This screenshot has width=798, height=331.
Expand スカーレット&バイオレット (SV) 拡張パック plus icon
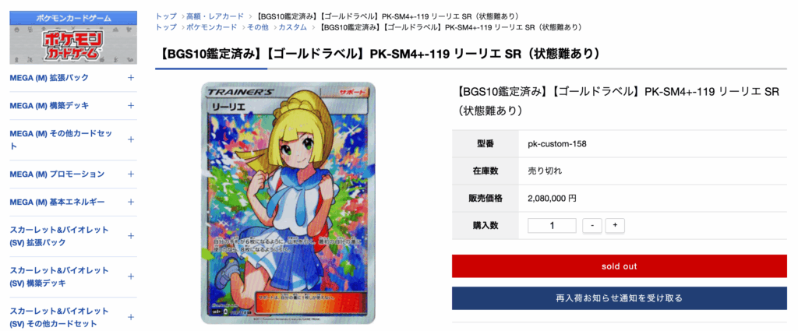click(131, 237)
